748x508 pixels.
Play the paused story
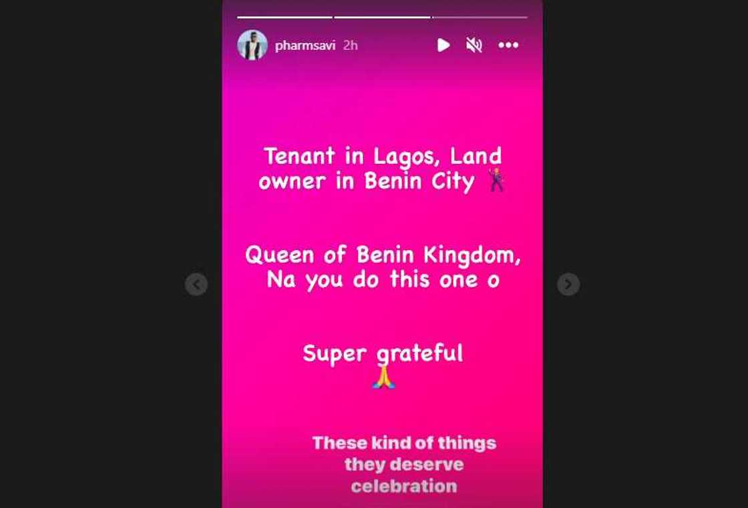[x=443, y=45]
